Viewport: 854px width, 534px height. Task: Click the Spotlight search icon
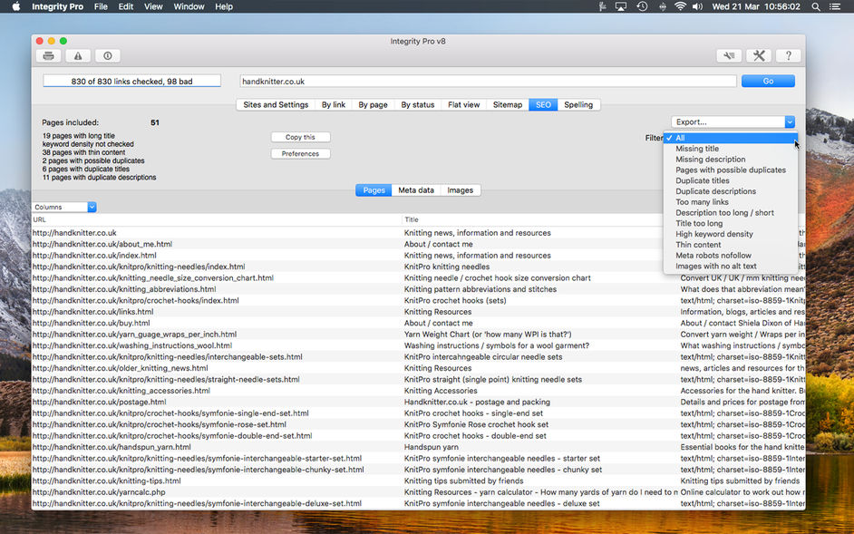tap(815, 6)
